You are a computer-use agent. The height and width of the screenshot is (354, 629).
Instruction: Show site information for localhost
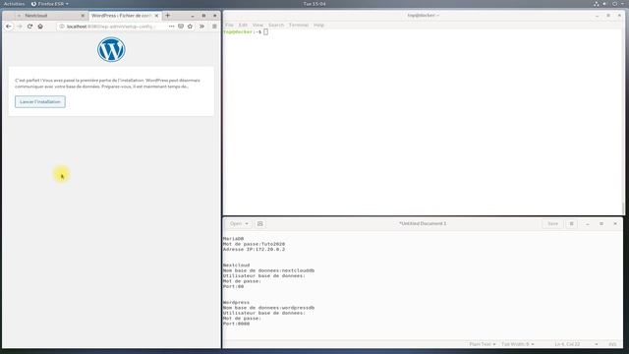(x=62, y=27)
